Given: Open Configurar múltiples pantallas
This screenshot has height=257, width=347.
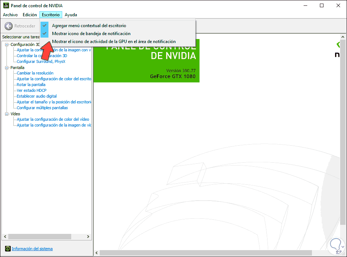Looking at the screenshot, I should [42, 108].
